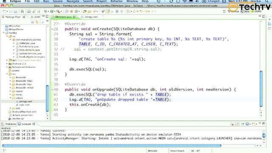Screen dimensions: 272x153
Task: Collapse the com.marakana.yamba package
Action: pyautogui.click(x=10, y=40)
